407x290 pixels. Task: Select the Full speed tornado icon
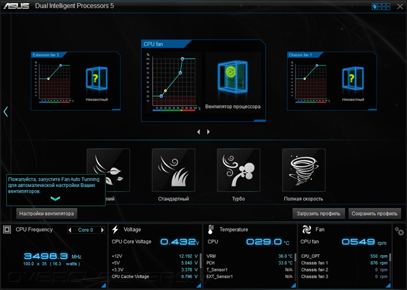304,170
